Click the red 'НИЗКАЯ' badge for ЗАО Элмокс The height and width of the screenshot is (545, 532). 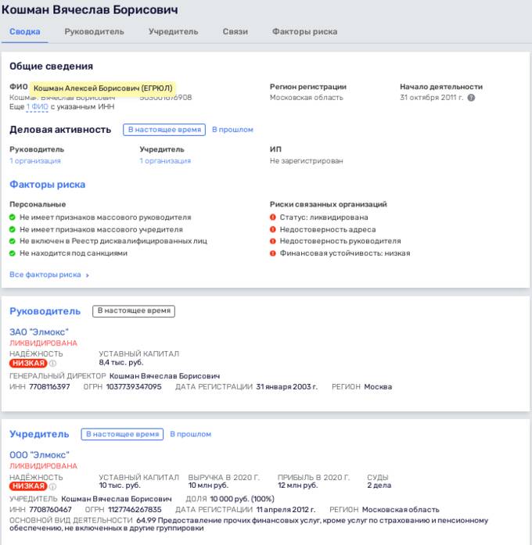click(27, 363)
